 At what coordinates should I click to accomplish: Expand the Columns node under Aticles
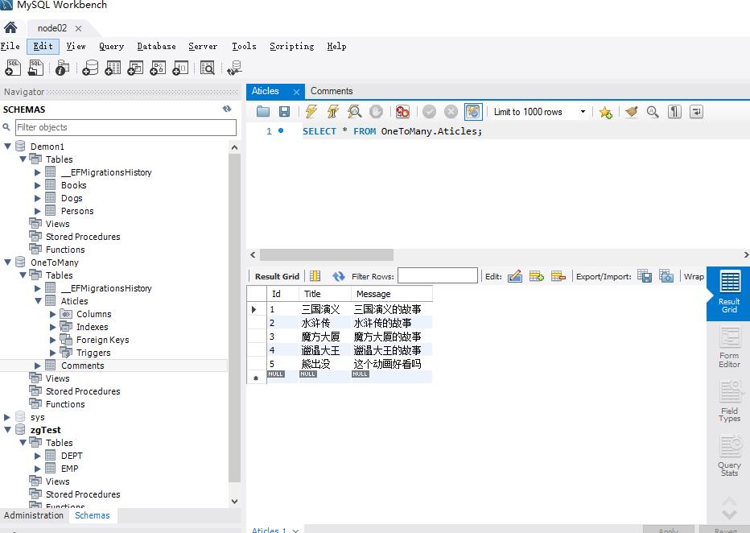[x=53, y=314]
